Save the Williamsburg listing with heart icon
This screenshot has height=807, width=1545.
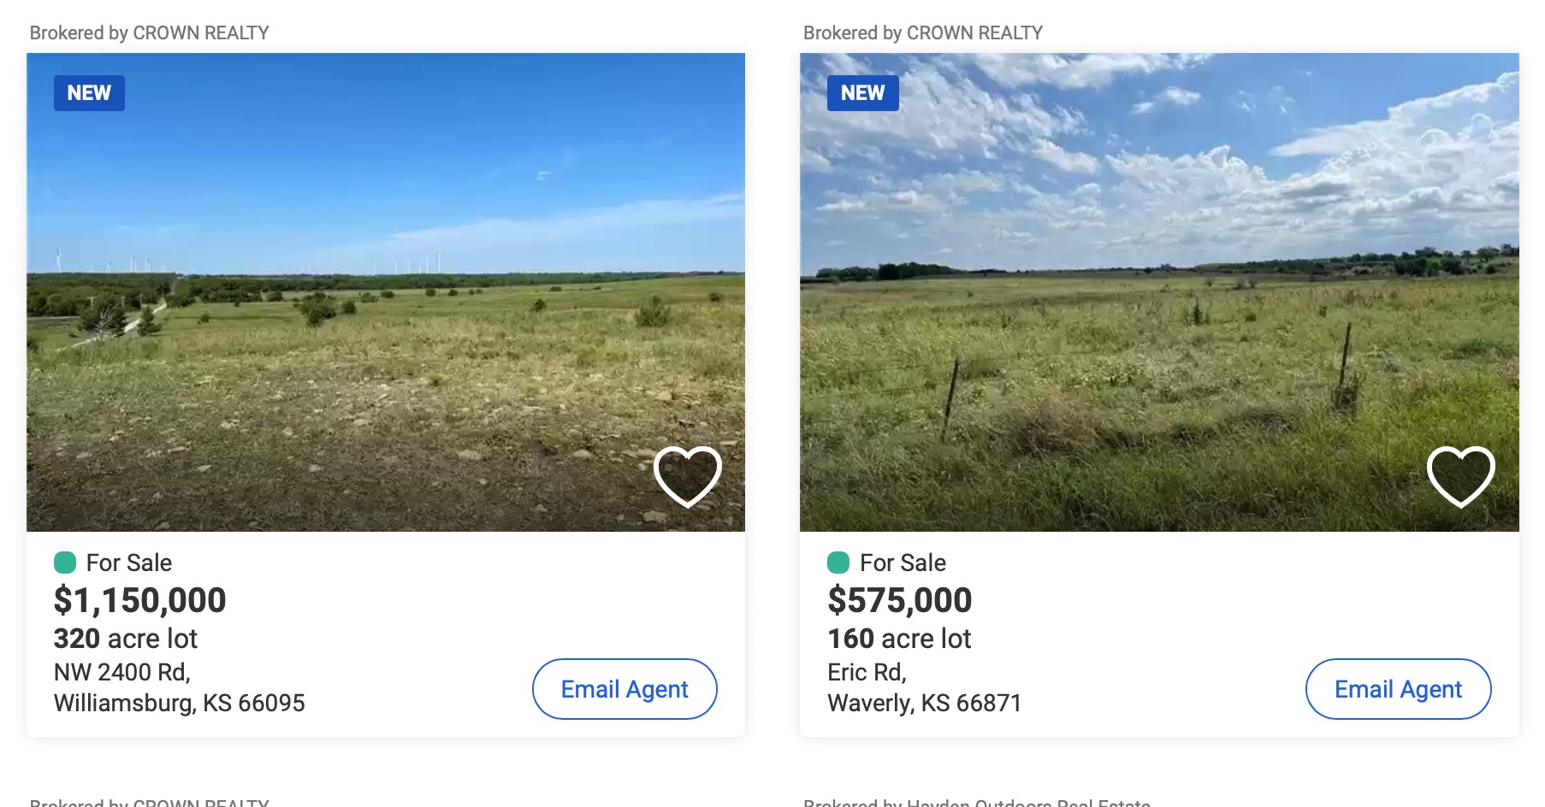coord(687,476)
